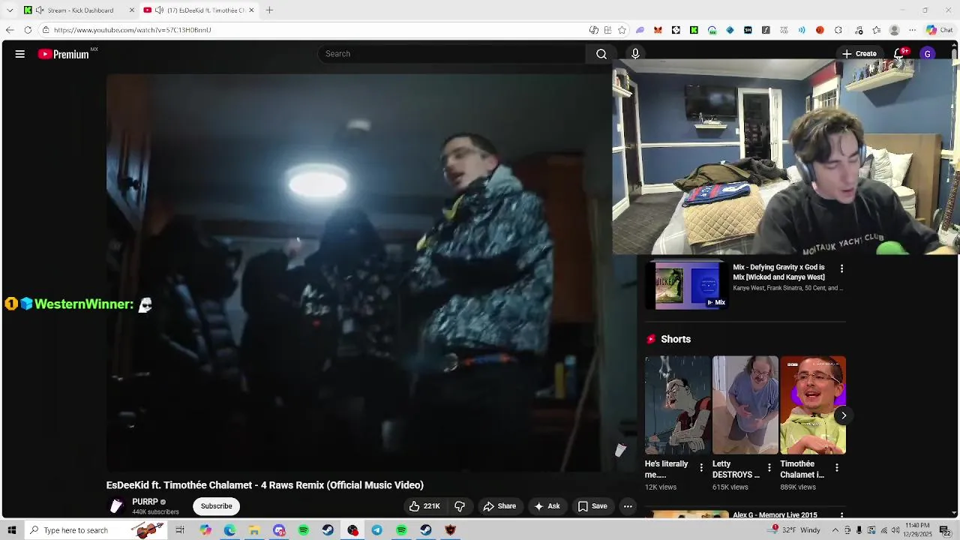960x540 pixels.
Task: Open the He's literally me Short thumbnail
Action: coord(677,405)
